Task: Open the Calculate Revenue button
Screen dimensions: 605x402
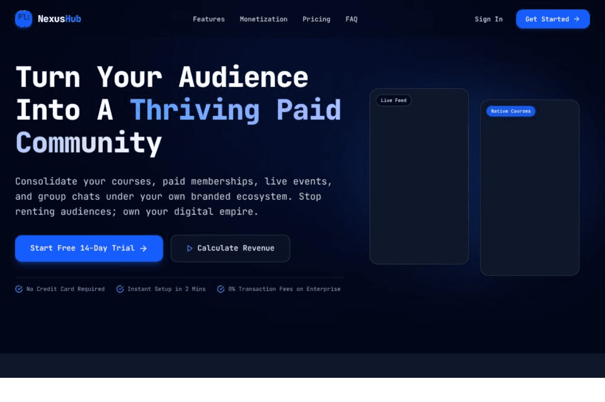Action: click(230, 248)
